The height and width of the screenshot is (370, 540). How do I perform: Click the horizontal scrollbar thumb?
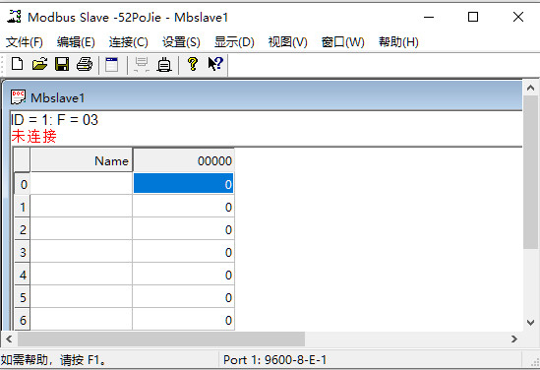point(161,339)
